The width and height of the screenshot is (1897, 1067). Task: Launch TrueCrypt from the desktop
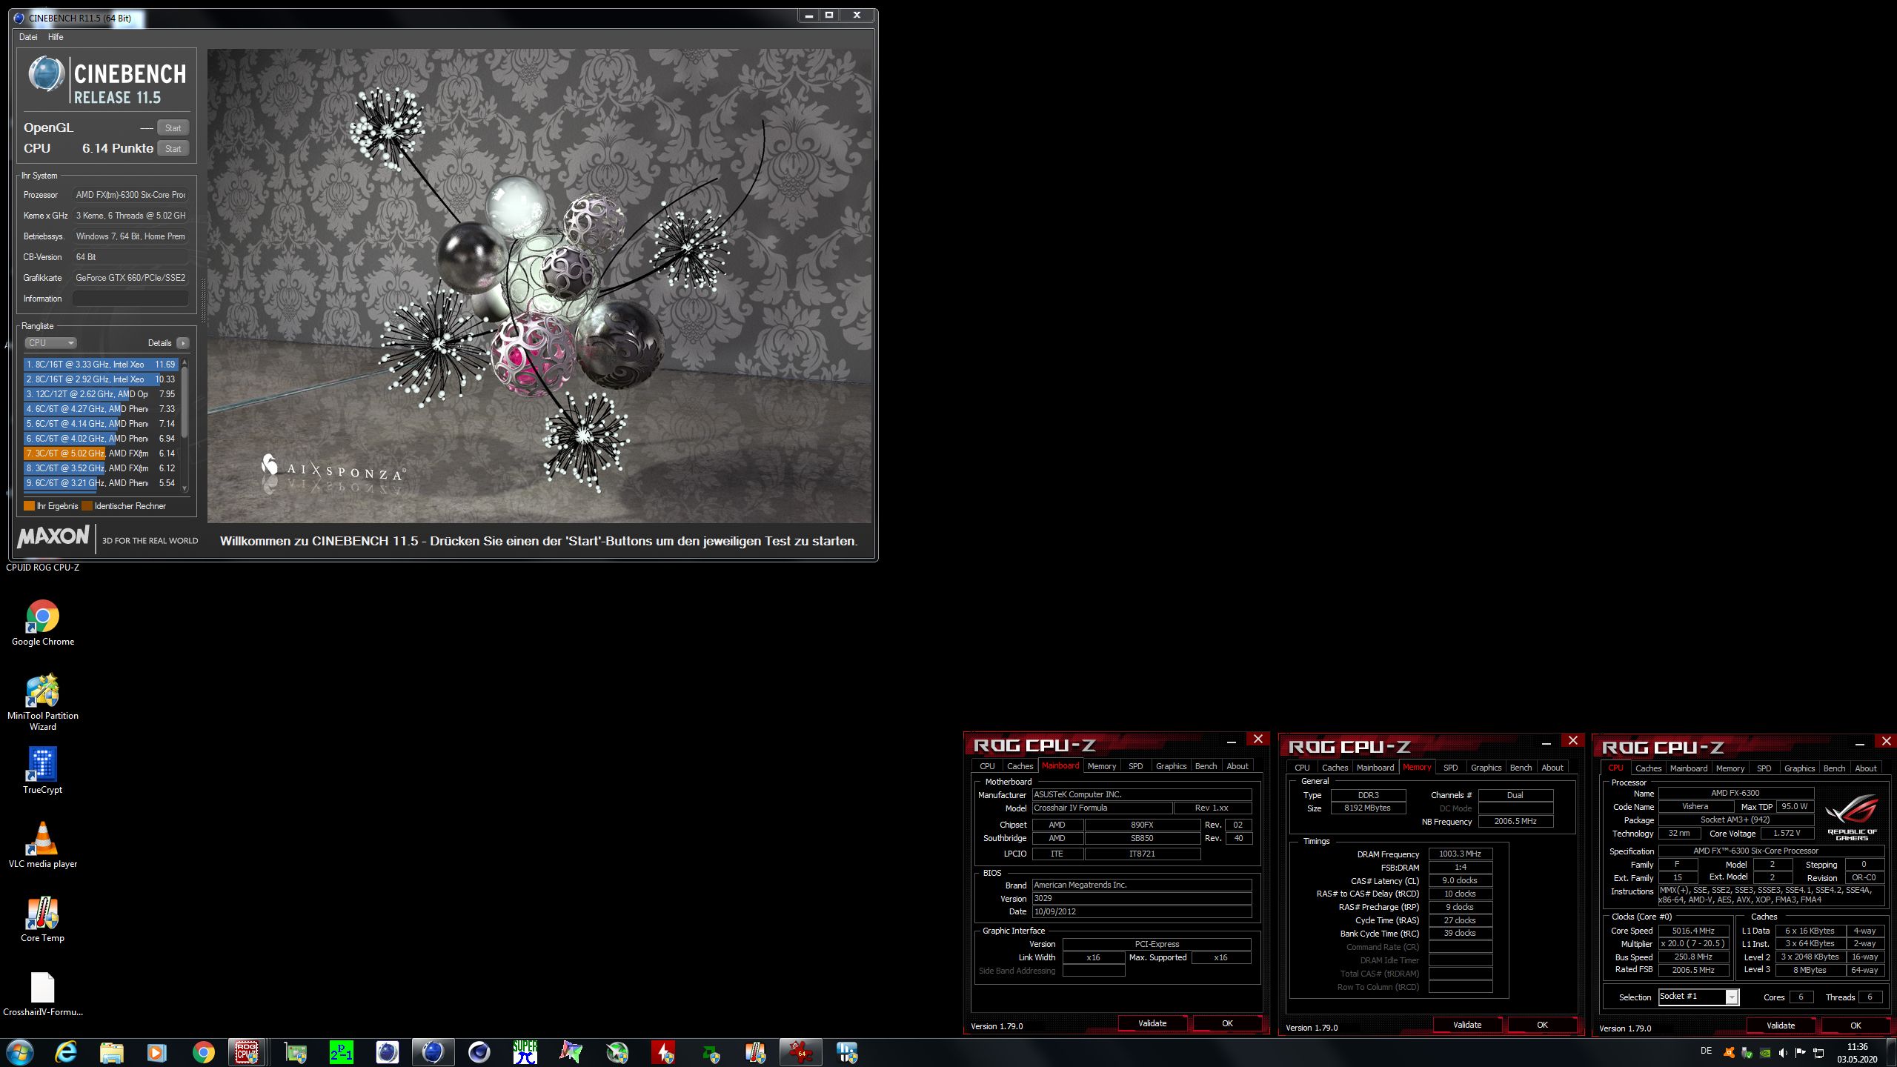click(42, 771)
